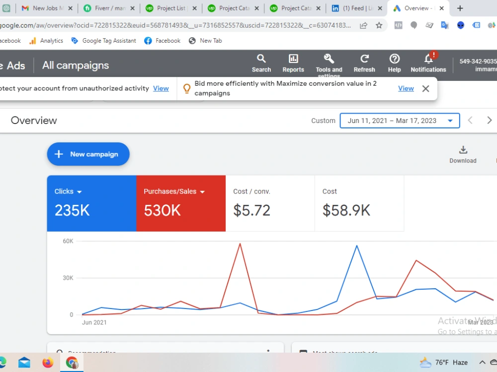Go to next date range

click(490, 121)
